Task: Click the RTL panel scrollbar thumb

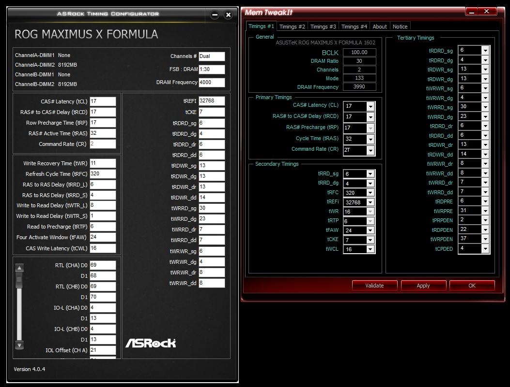Action: 19,280
